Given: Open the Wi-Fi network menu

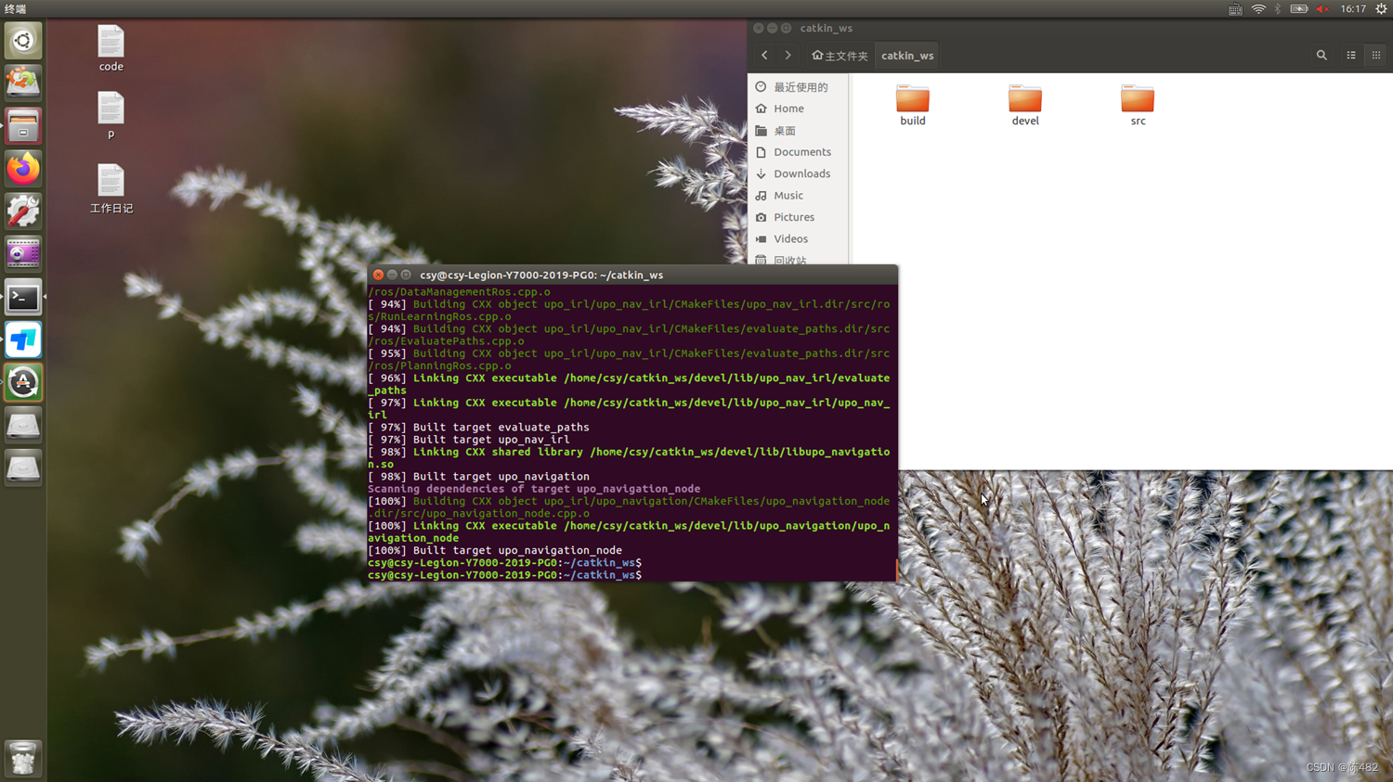Looking at the screenshot, I should 1258,9.
